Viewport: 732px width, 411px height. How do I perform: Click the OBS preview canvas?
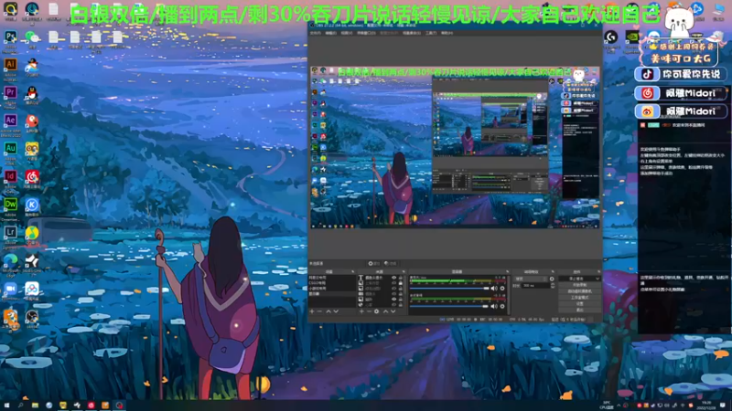455,147
